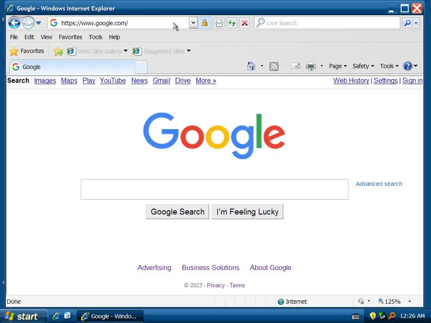Open the Images link
Screen dimensions: 431x323
45,81
